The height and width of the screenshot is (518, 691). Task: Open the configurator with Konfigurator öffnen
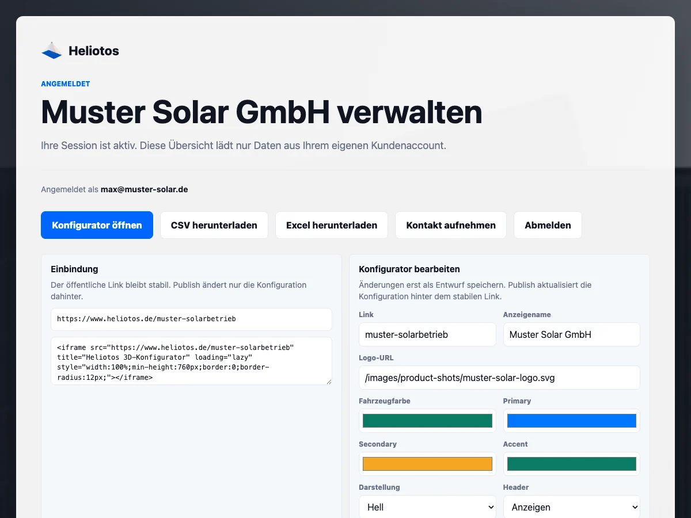(97, 225)
